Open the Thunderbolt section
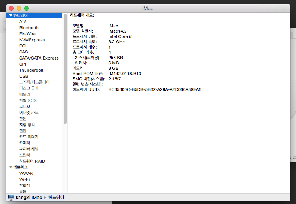Screen dimensions: 296x204 tap(31, 70)
